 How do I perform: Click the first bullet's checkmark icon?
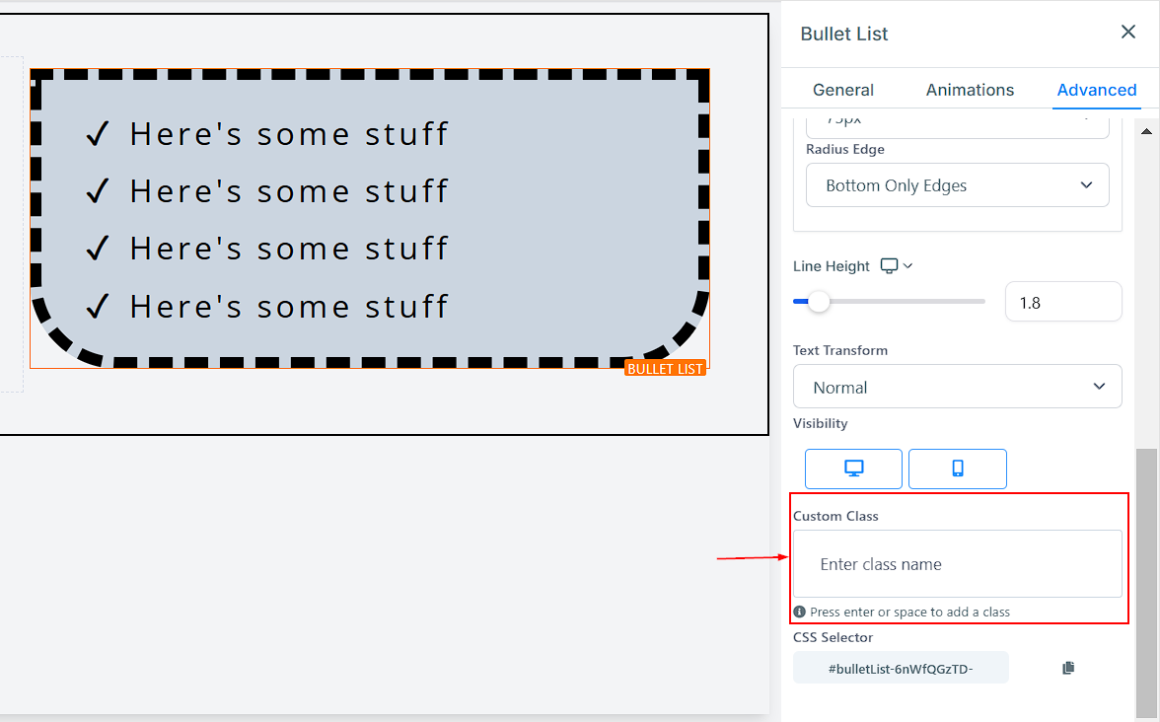pyautogui.click(x=97, y=133)
